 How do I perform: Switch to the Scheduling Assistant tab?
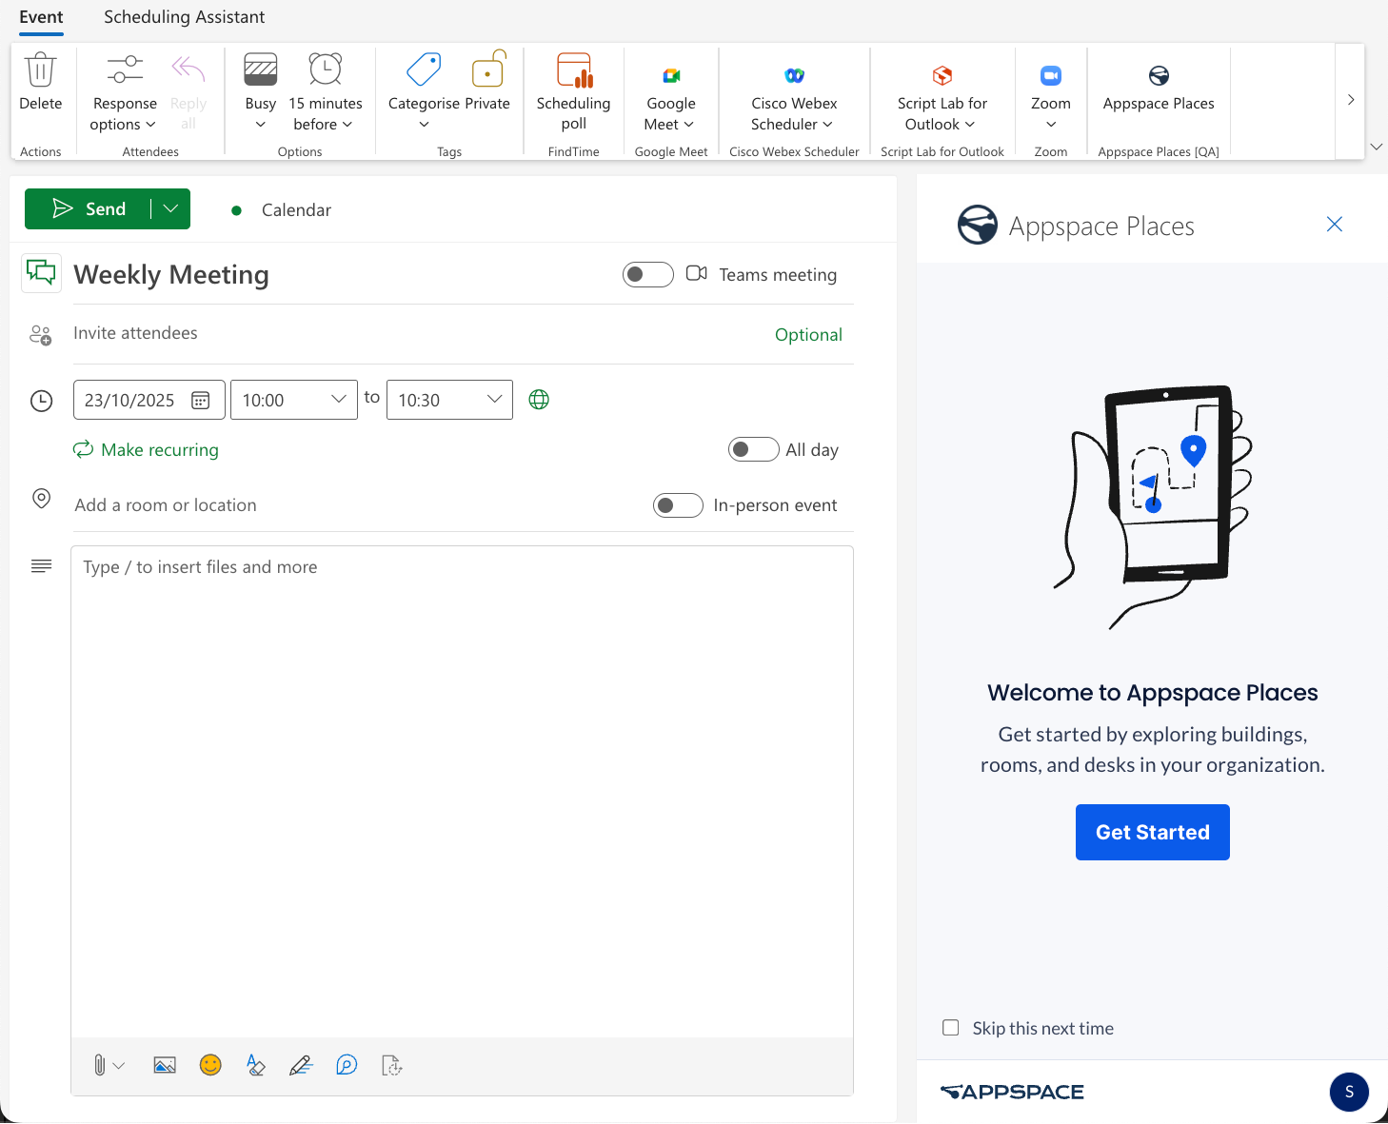(185, 17)
